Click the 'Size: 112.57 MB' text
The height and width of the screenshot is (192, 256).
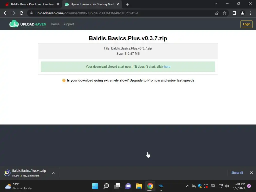128,53
